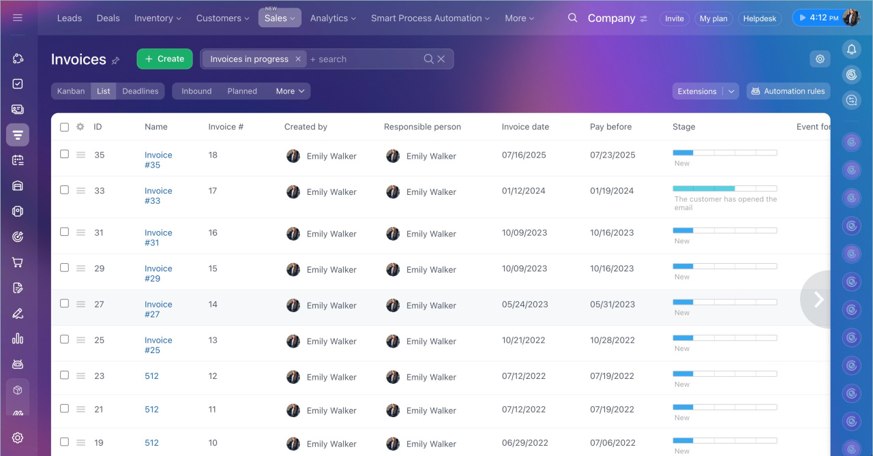Open the Invoice #33 link
The height and width of the screenshot is (456, 873).
[x=158, y=196]
